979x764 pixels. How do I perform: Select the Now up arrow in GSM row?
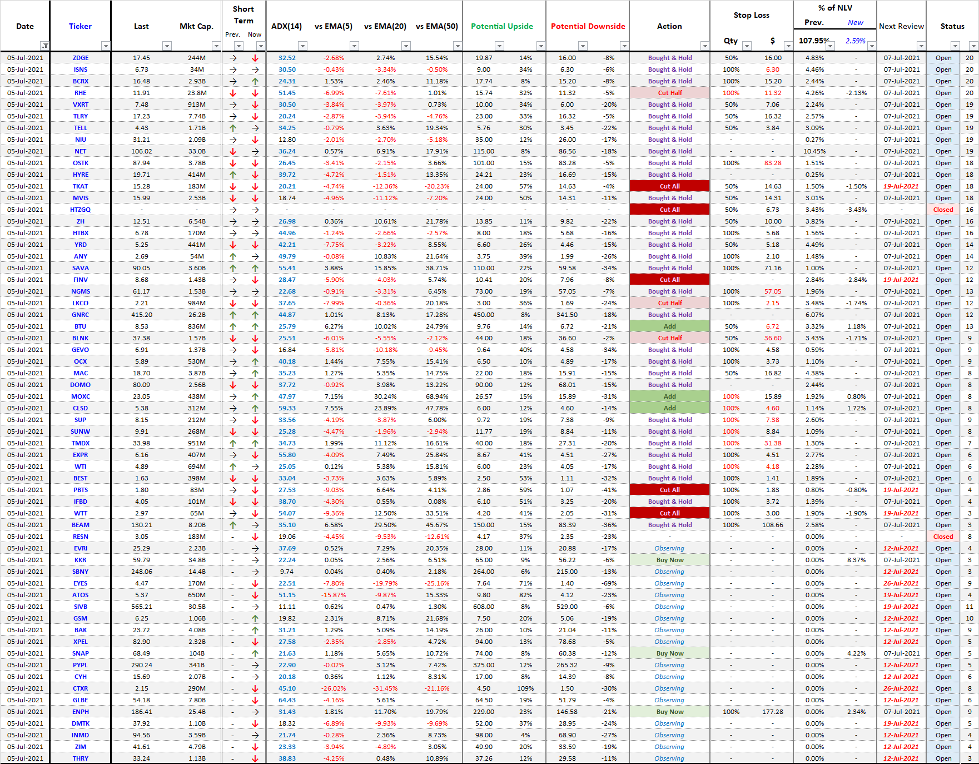[x=255, y=618]
